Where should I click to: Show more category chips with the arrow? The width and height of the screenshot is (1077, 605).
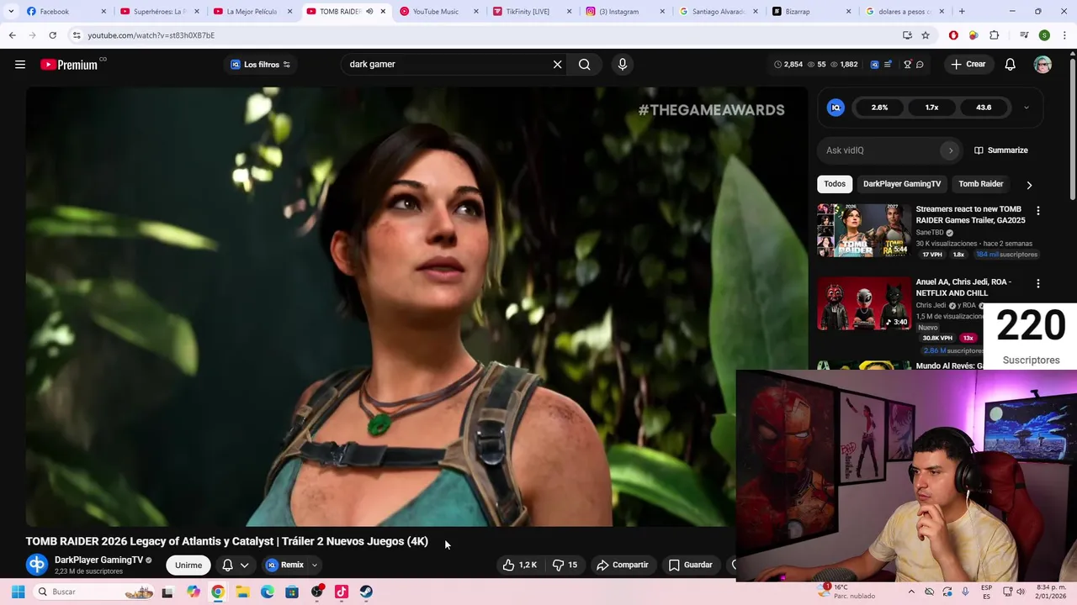1028,185
